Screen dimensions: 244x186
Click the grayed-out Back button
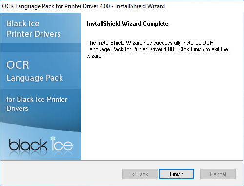[x=140, y=174]
